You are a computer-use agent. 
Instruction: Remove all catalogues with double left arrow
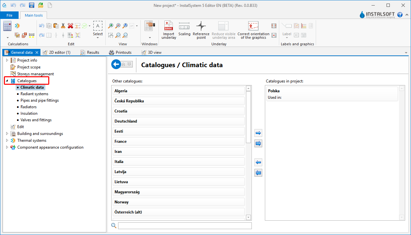258,173
